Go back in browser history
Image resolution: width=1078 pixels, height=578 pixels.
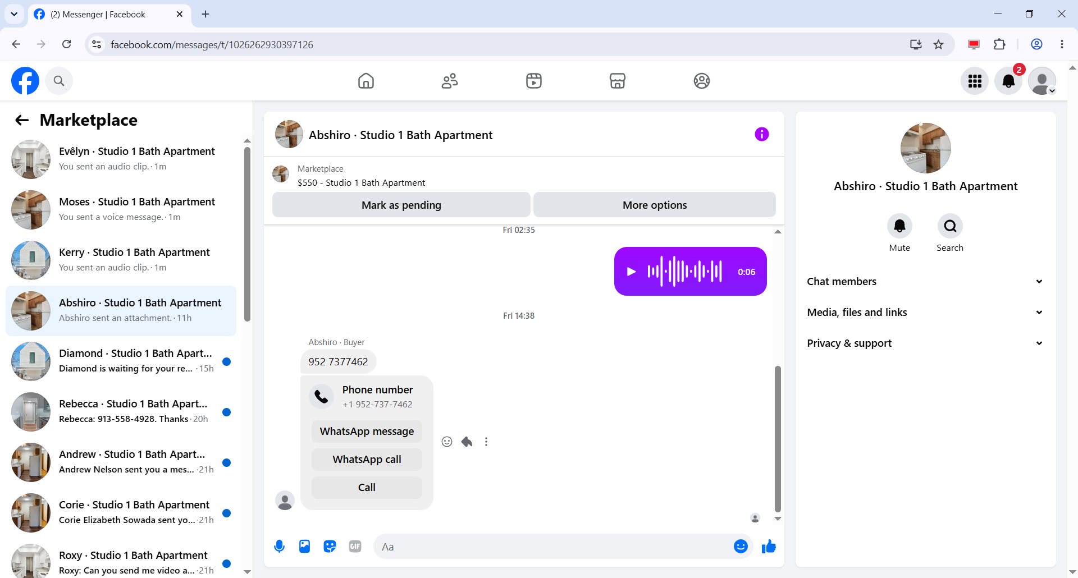[x=16, y=44]
